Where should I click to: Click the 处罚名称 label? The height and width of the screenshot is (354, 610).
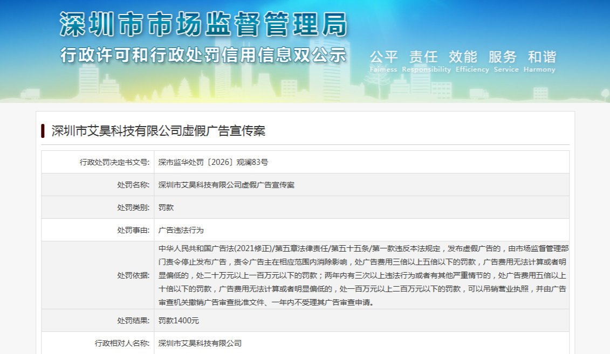133,185
